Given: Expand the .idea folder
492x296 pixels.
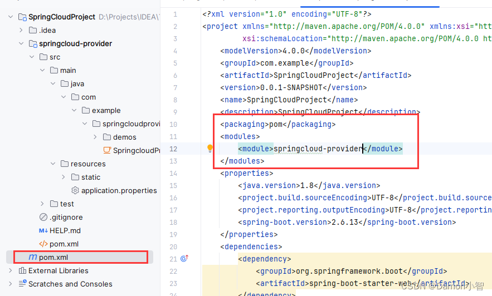Looking at the screenshot, I should pos(21,30).
